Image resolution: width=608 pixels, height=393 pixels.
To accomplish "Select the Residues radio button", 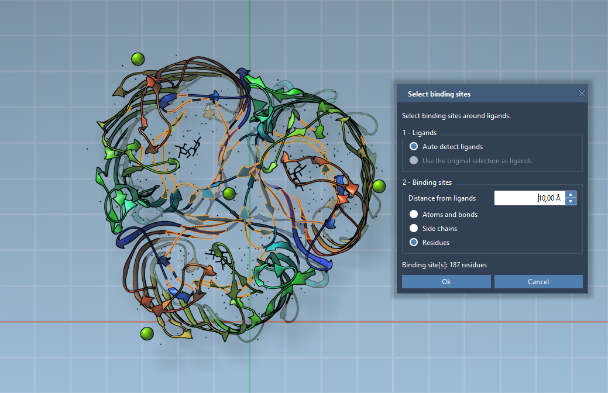I will (414, 242).
